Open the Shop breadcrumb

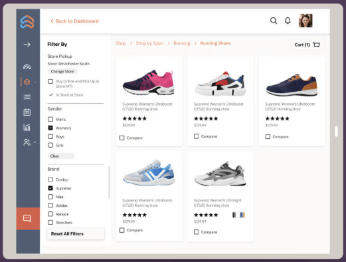pos(121,43)
